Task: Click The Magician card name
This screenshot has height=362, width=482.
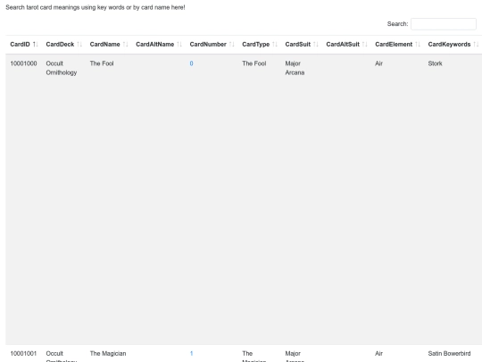Action: coord(108,354)
